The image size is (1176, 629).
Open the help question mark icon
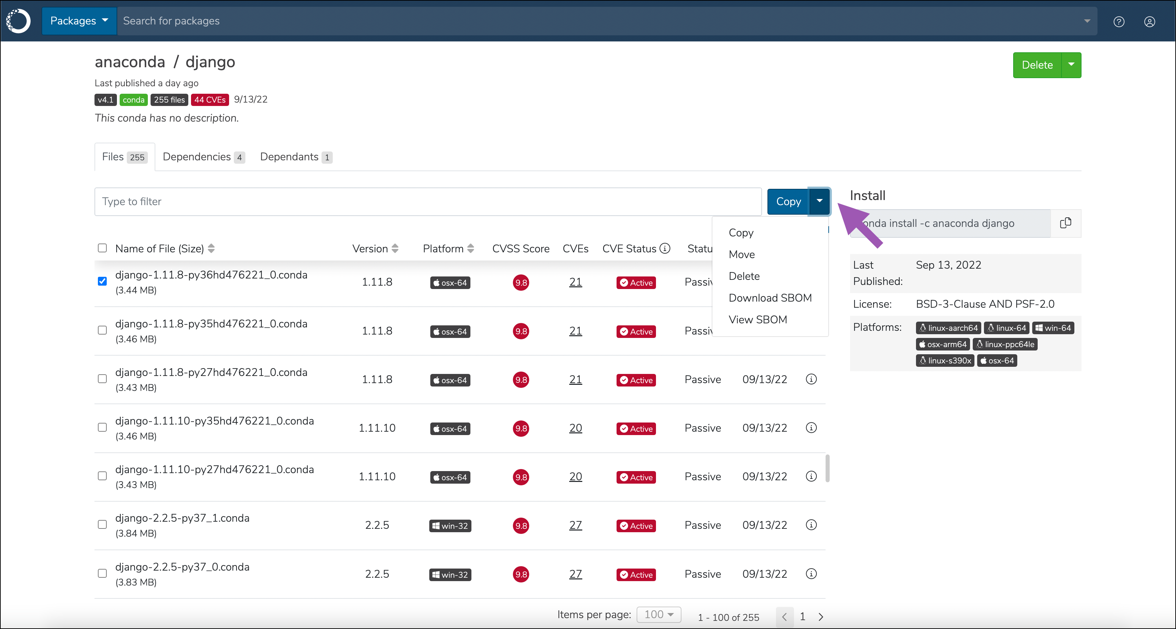(x=1119, y=21)
